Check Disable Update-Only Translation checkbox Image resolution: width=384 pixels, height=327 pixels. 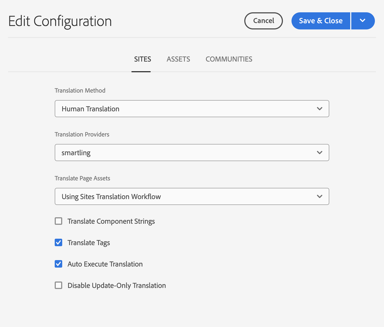(x=58, y=285)
